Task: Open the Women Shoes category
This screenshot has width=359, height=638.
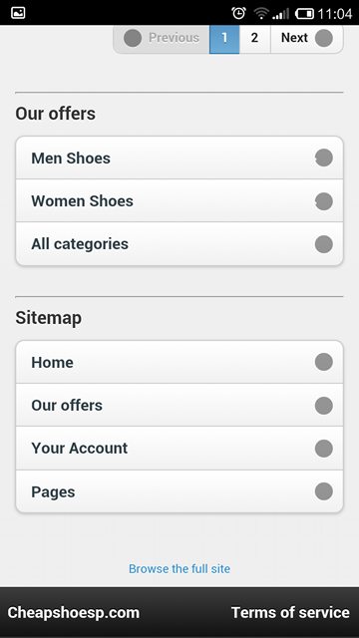Action: (179, 201)
